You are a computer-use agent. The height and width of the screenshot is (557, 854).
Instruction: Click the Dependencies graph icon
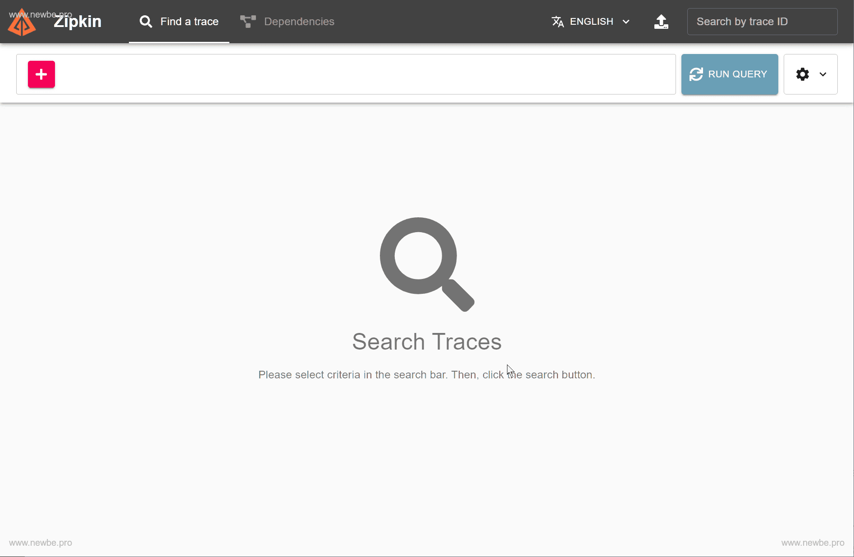pyautogui.click(x=247, y=21)
